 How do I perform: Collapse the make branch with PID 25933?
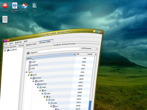coord(47,100)
